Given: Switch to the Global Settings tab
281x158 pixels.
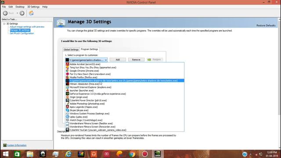Looking at the screenshot, I should [x=71, y=50].
